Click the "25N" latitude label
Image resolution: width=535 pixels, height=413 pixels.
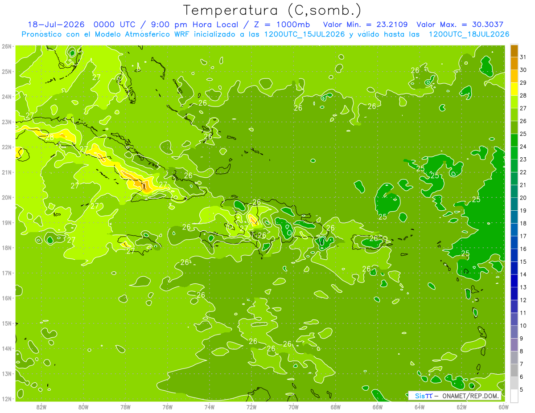pos(7,72)
